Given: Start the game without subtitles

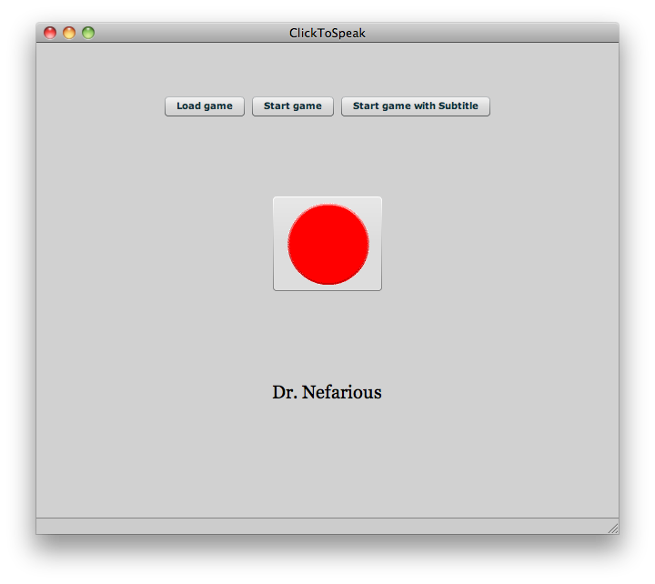Looking at the screenshot, I should (292, 106).
